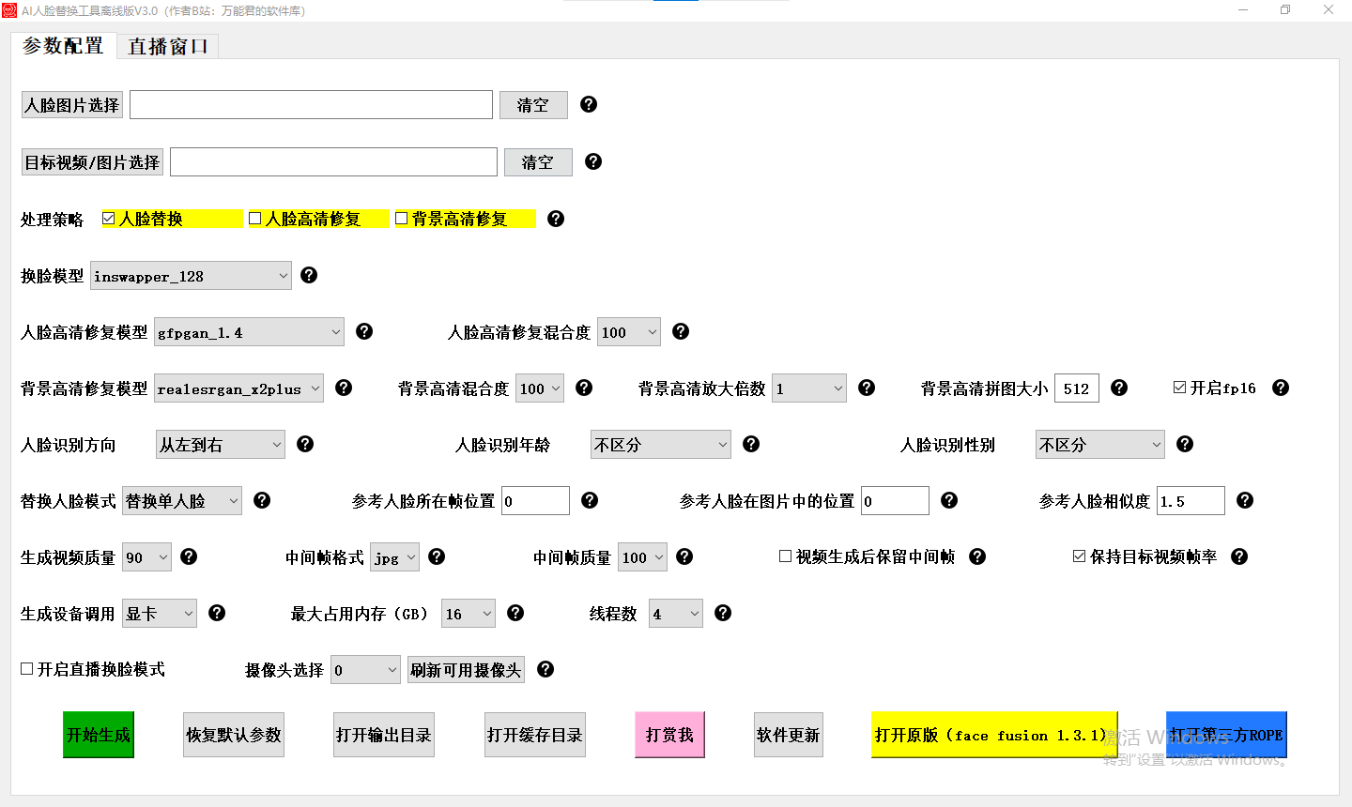Click the 目标视频/图片选择 input field
This screenshot has width=1352, height=807.
tap(332, 161)
